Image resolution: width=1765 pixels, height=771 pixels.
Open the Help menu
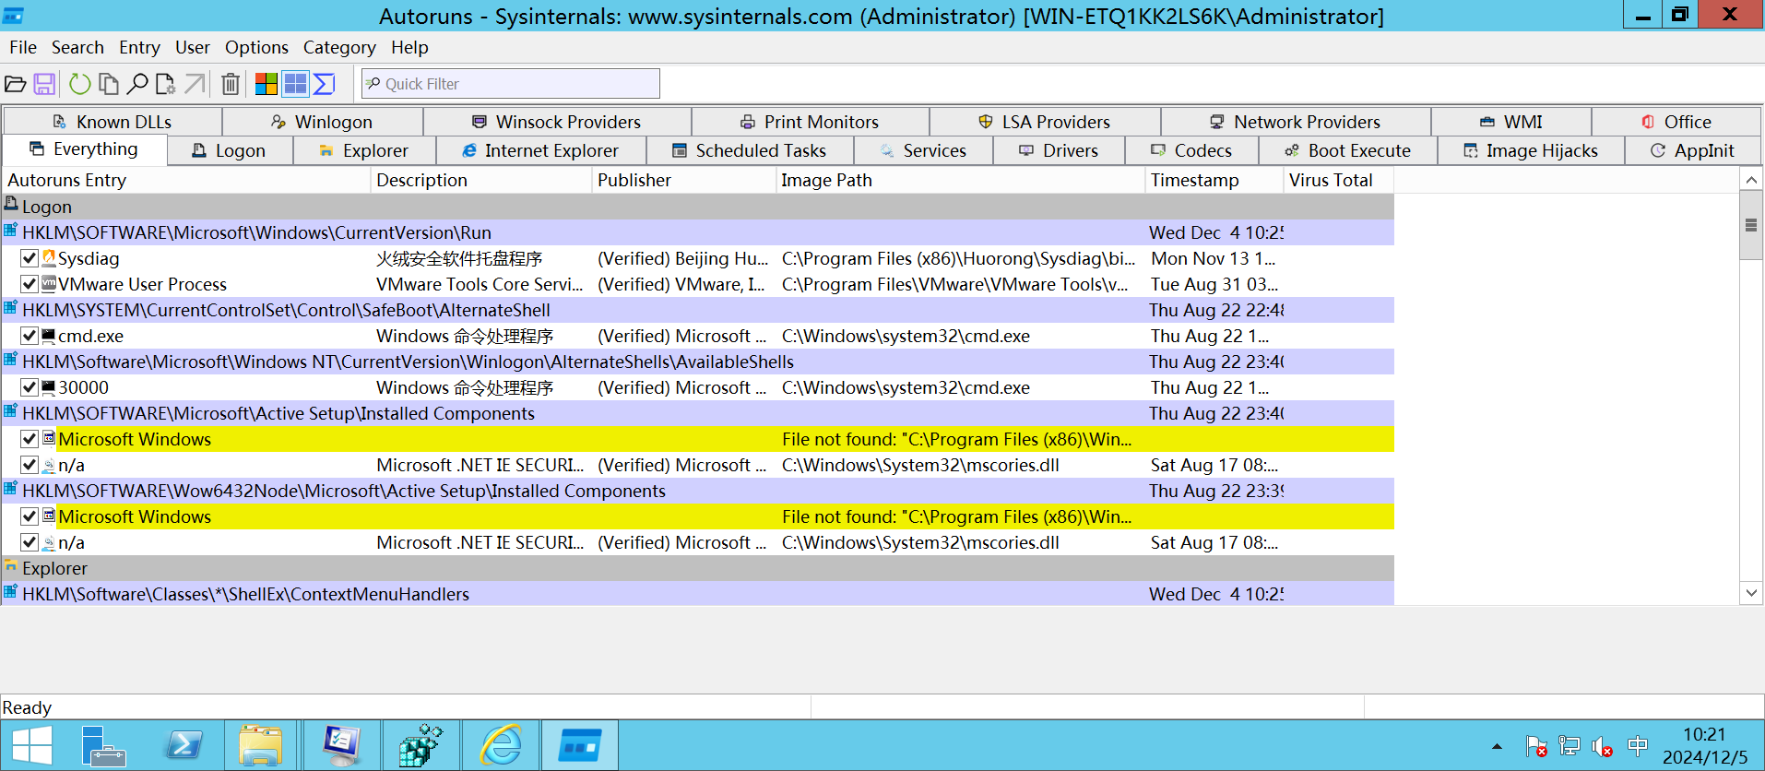coord(409,47)
